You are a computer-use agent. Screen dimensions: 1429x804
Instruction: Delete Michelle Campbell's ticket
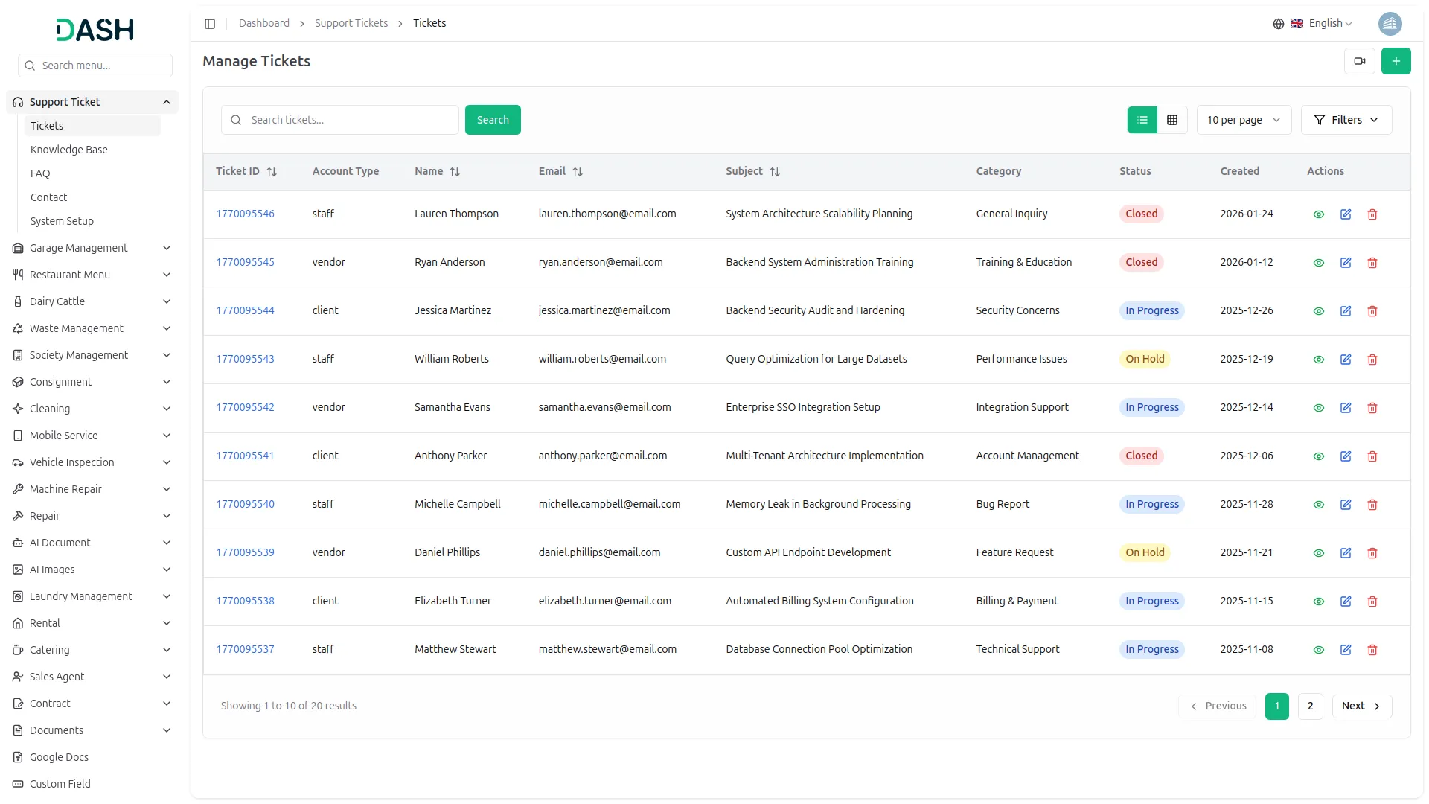click(1372, 505)
